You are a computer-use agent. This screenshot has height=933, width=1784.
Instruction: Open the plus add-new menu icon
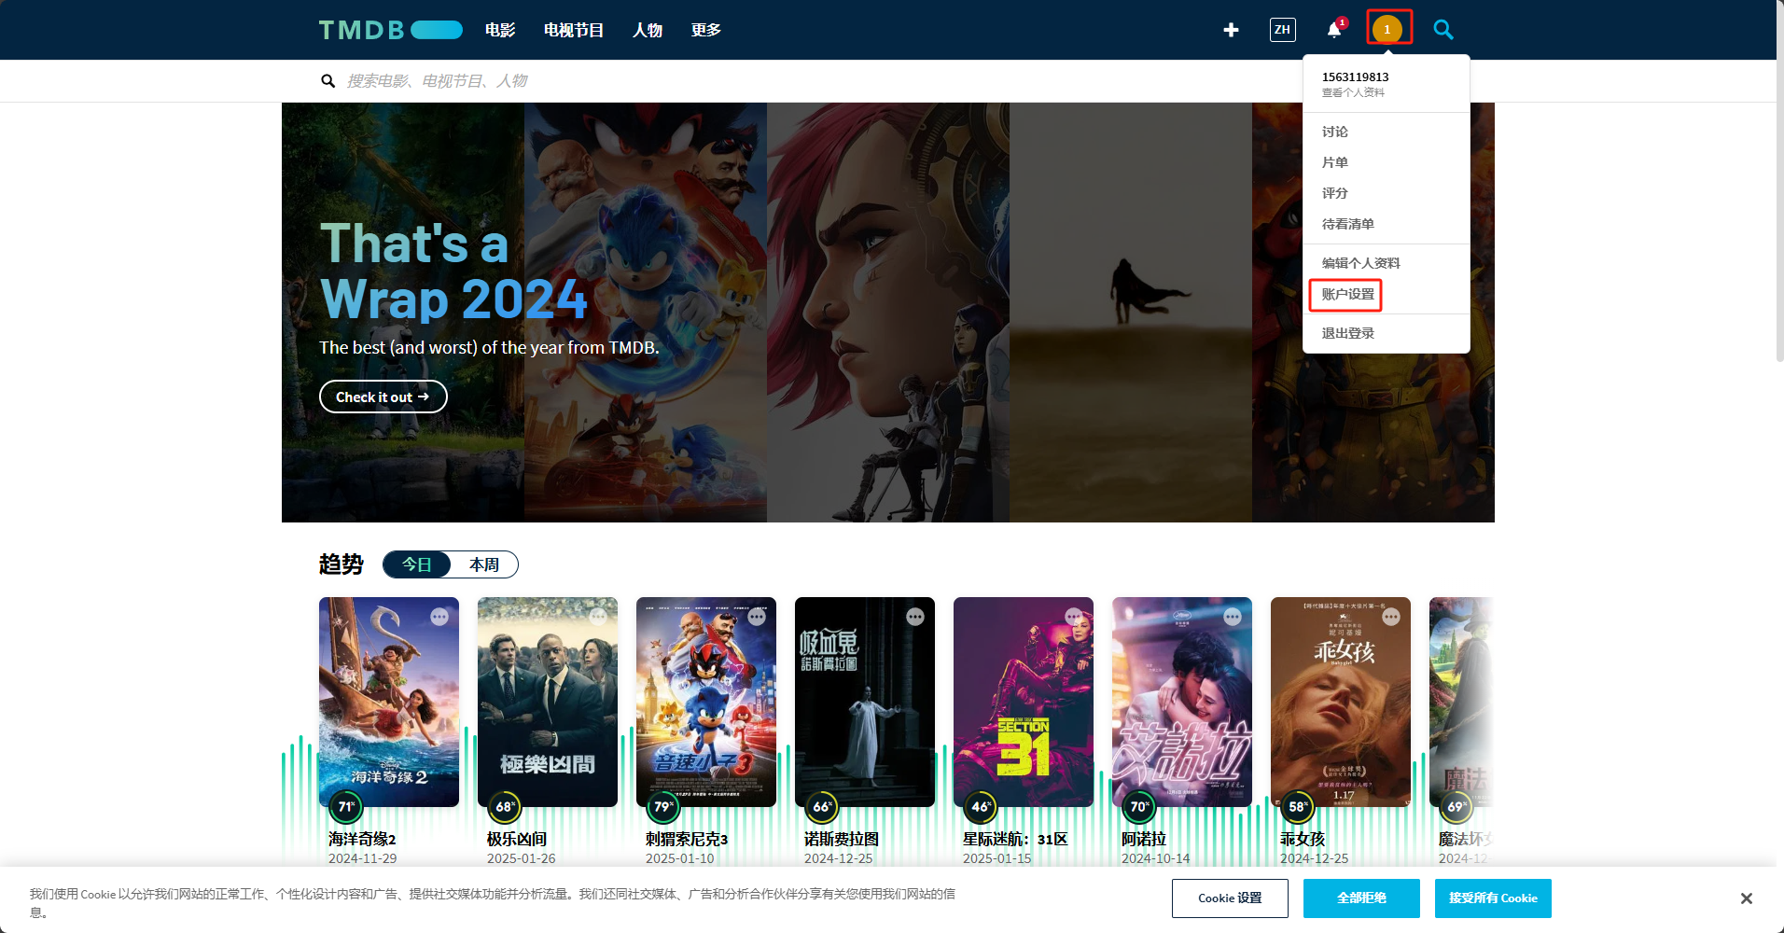pos(1231,30)
